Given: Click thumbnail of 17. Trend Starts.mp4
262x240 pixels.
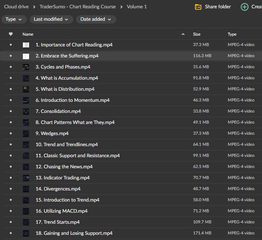Looking at the screenshot, I should (26, 222).
